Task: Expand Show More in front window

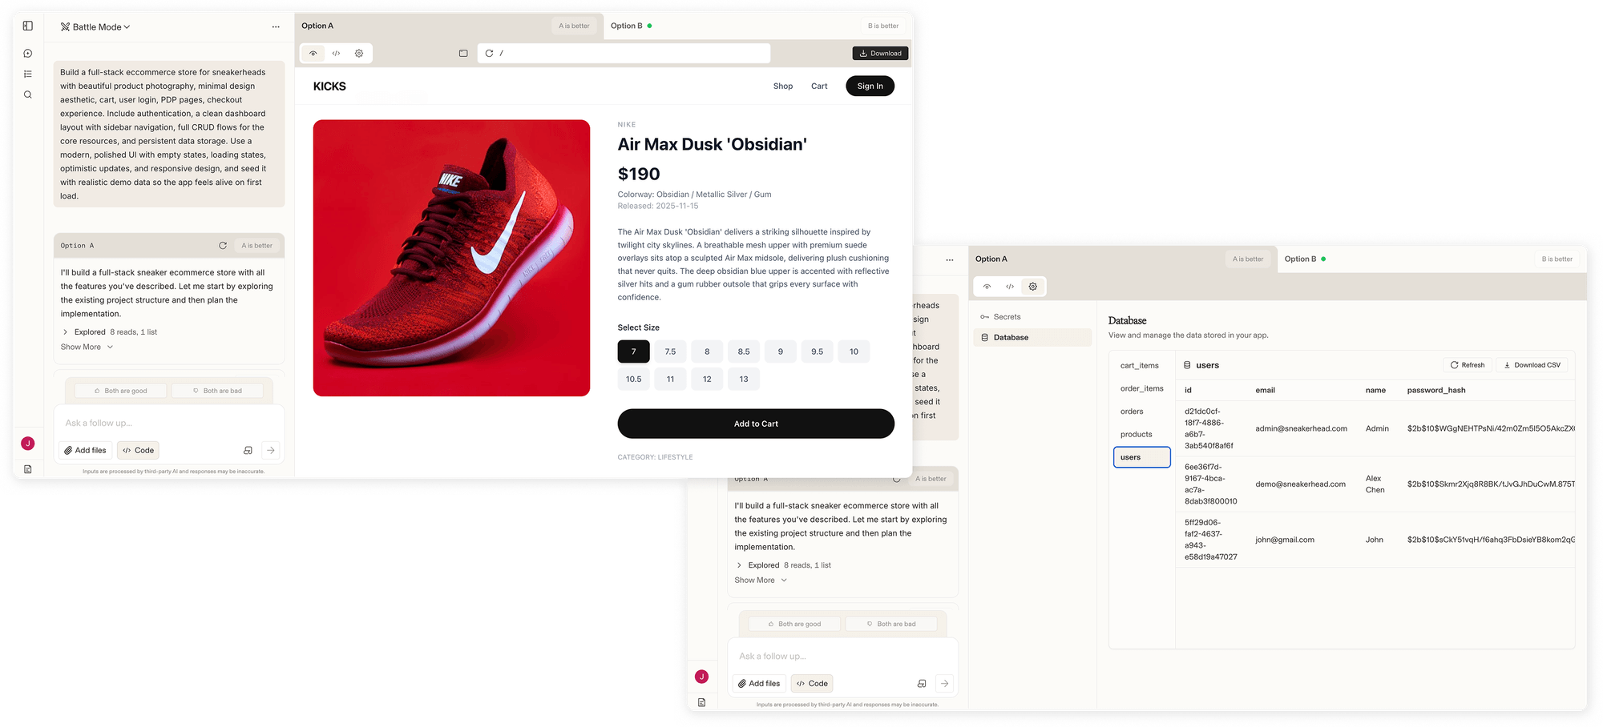Action: coord(87,347)
